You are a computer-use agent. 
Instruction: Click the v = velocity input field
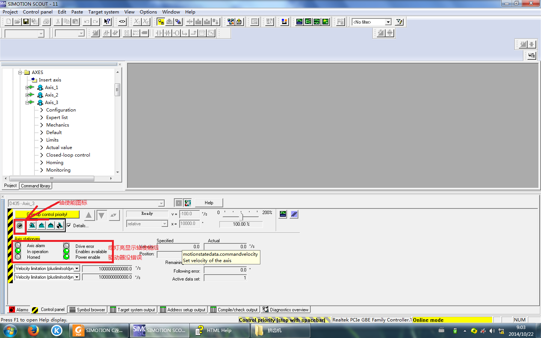click(x=189, y=214)
